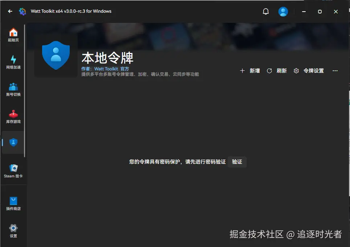This screenshot has height=247, width=350.
Task: Click the Watt Toolkit app logo
Action: (x=22, y=11)
